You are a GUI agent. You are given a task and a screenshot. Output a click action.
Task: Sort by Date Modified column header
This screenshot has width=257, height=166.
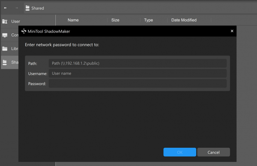point(184,20)
